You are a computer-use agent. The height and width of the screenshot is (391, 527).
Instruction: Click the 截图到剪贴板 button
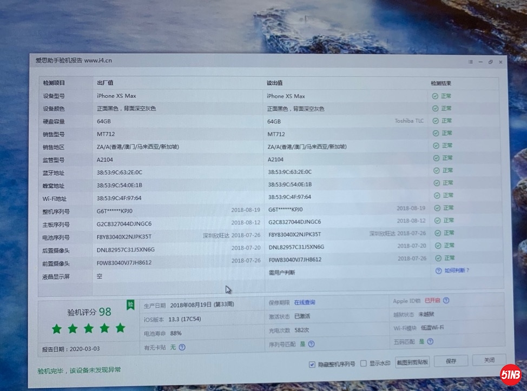(412, 362)
